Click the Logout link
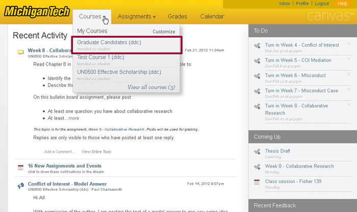 click(x=322, y=4)
